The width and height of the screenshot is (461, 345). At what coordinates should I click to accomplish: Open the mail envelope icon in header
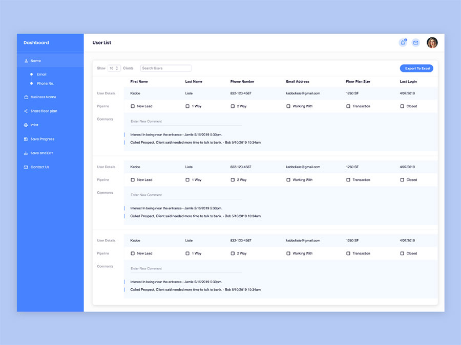[416, 42]
